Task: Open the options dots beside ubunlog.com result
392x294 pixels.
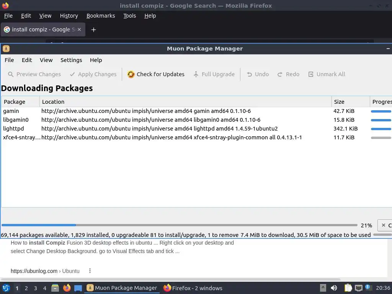Action: (x=90, y=271)
